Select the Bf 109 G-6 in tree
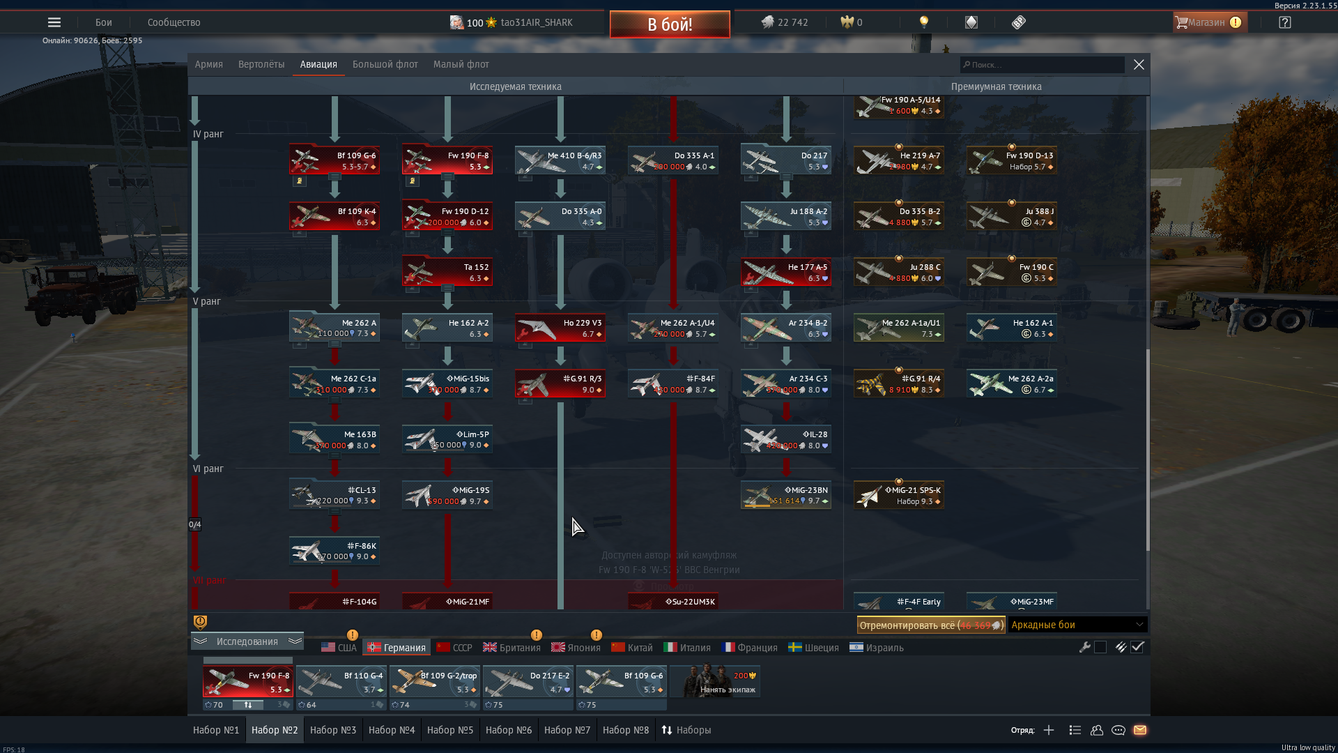 (x=334, y=160)
